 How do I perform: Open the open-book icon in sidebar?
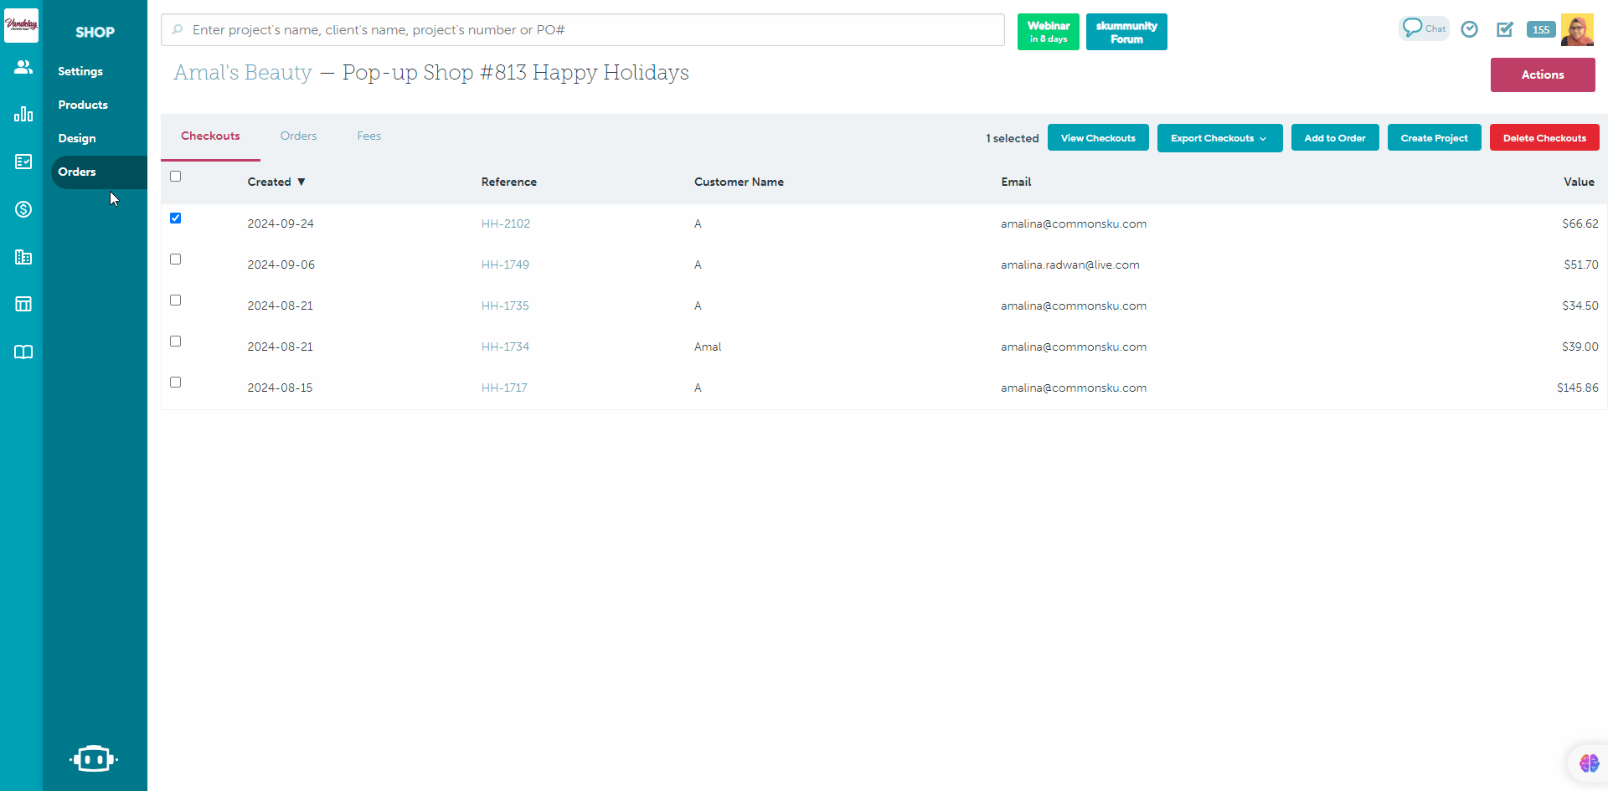click(x=23, y=352)
